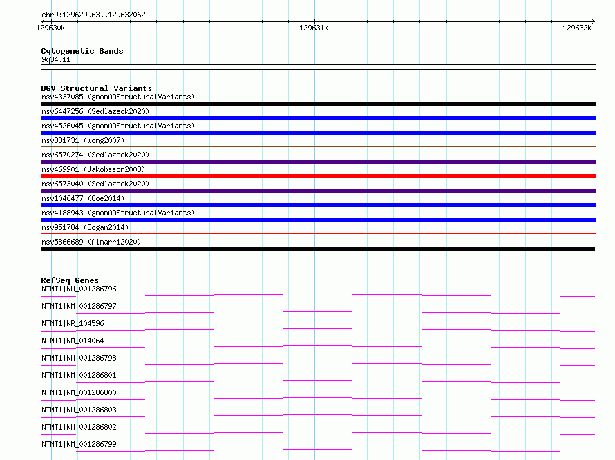Image resolution: width=615 pixels, height=460 pixels.
Task: Click transcript NTMT1|NM_001286801
Action: click(x=79, y=375)
